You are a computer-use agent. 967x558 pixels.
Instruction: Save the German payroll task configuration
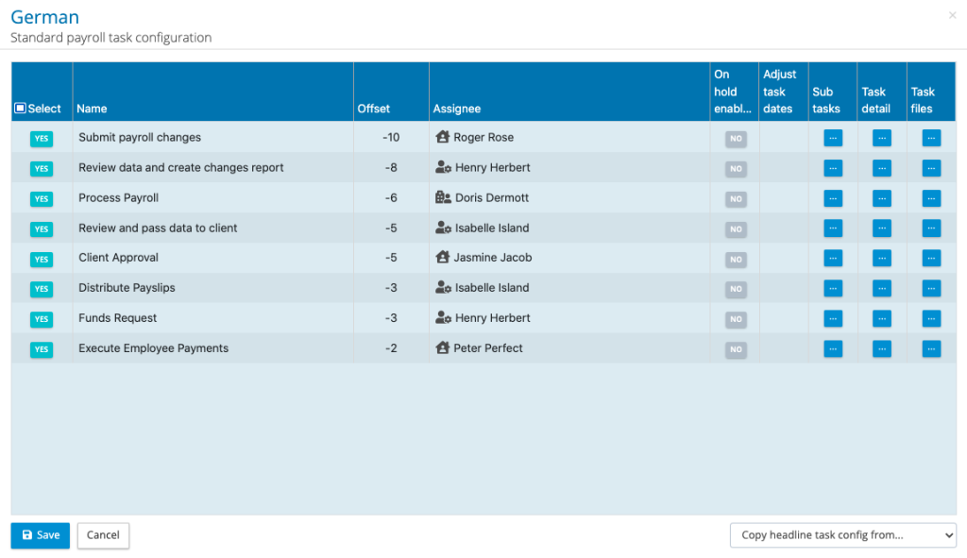(40, 534)
